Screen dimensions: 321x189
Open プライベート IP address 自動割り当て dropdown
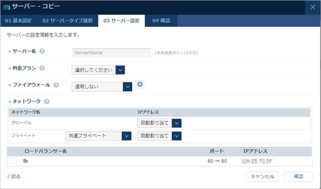coord(159,136)
